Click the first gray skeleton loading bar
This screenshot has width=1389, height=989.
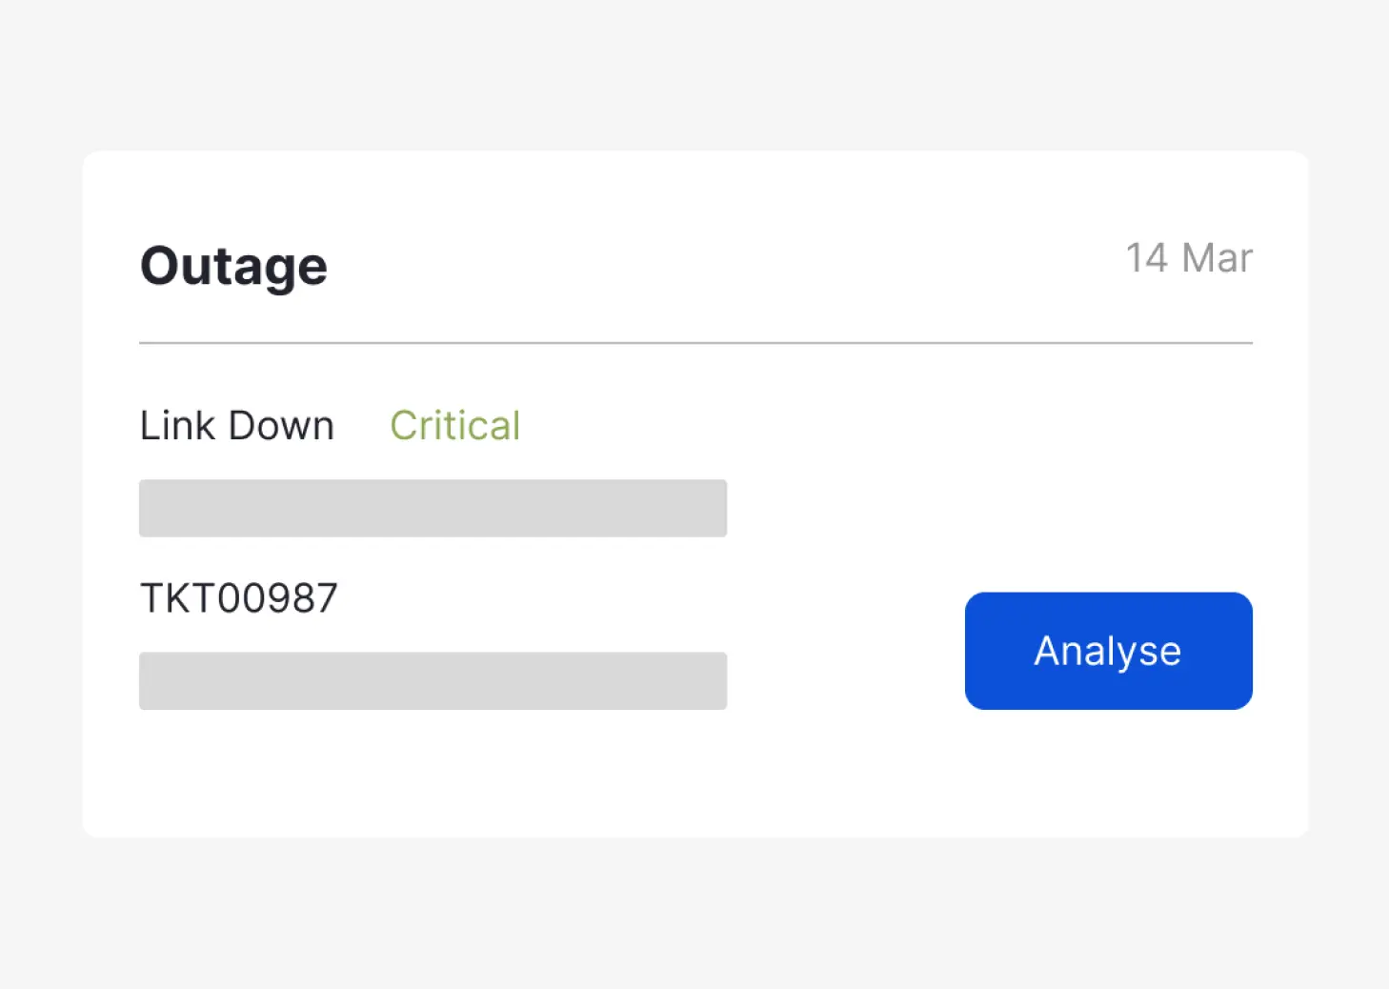click(x=433, y=508)
